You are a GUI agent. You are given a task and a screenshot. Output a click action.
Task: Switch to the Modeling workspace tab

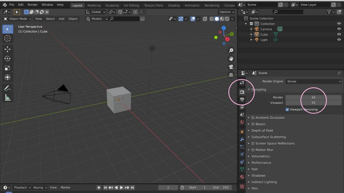pos(94,5)
